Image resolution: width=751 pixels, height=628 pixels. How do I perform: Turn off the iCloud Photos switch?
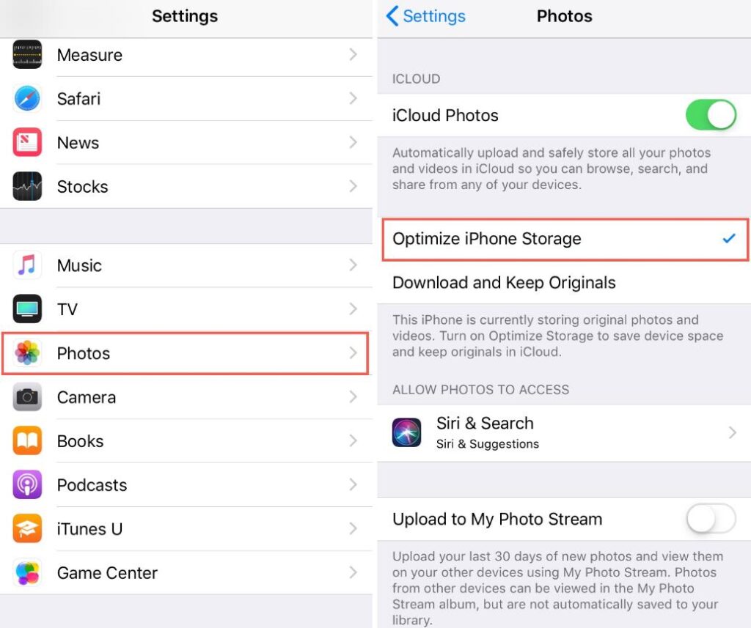[x=711, y=115]
